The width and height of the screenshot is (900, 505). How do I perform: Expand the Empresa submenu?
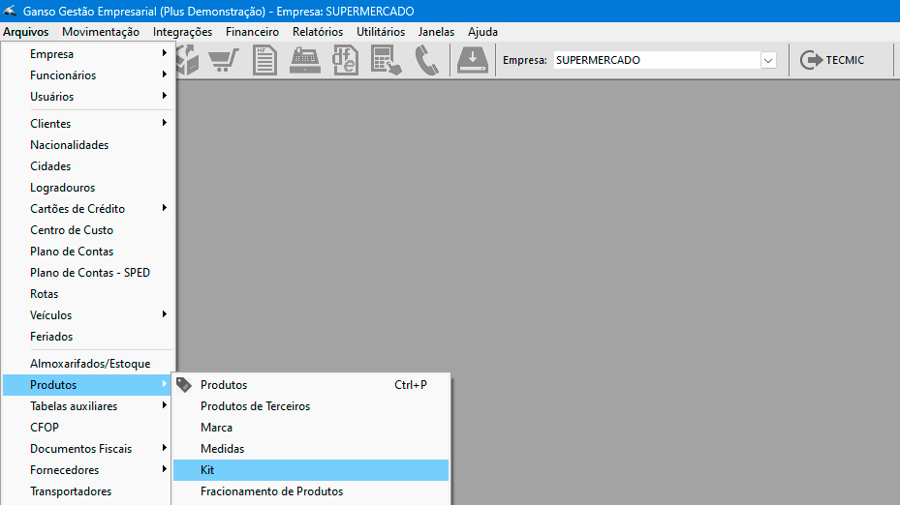tap(88, 54)
